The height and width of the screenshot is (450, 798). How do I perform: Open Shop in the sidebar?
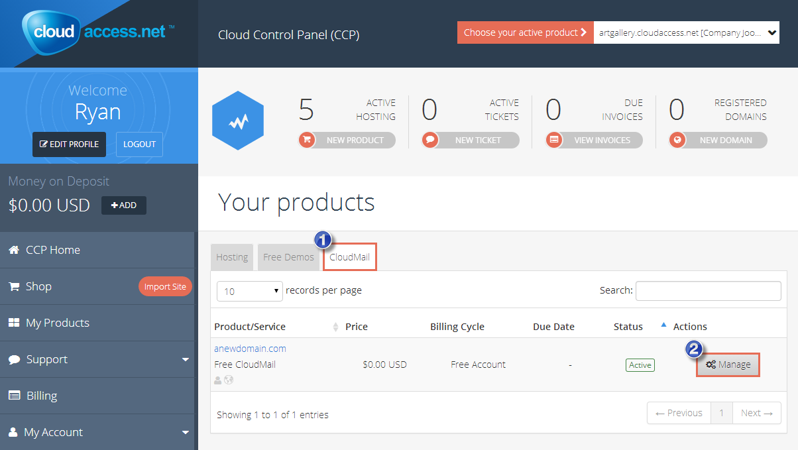[38, 286]
